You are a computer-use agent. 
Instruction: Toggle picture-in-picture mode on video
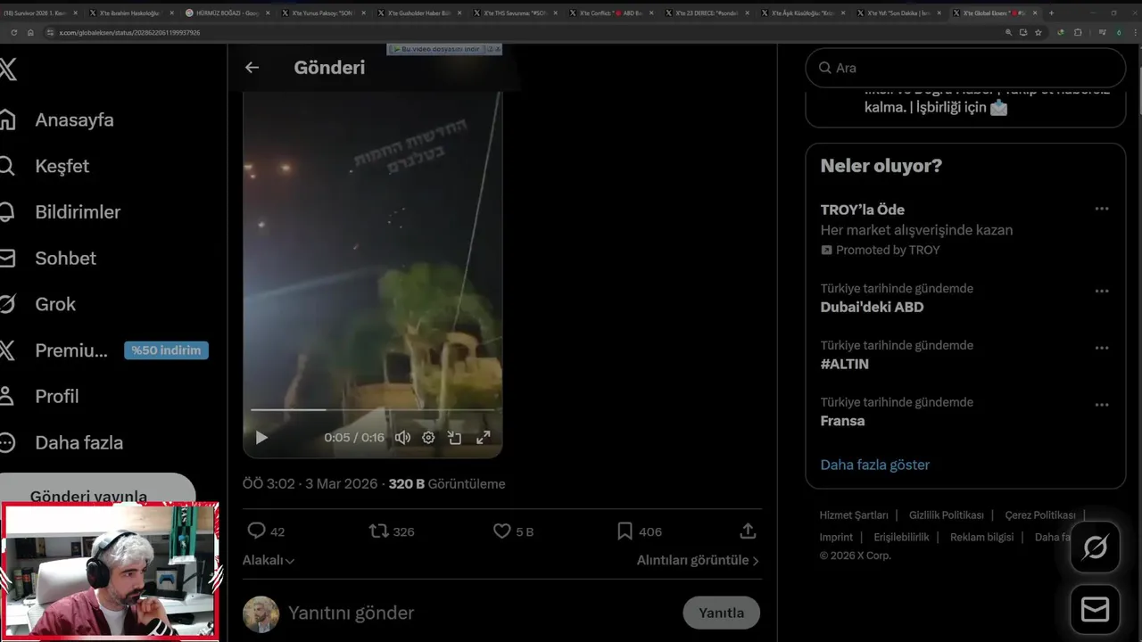(x=455, y=438)
